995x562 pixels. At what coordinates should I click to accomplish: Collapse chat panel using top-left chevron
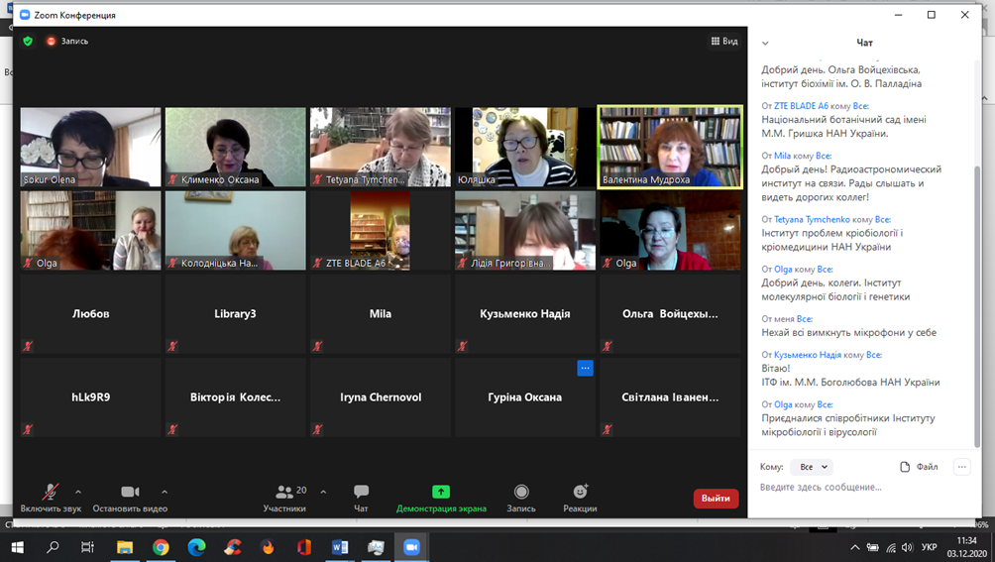(765, 44)
